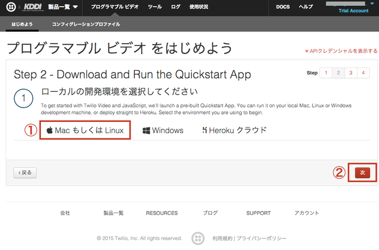Jump to Step 3 in step indicator

click(351, 73)
